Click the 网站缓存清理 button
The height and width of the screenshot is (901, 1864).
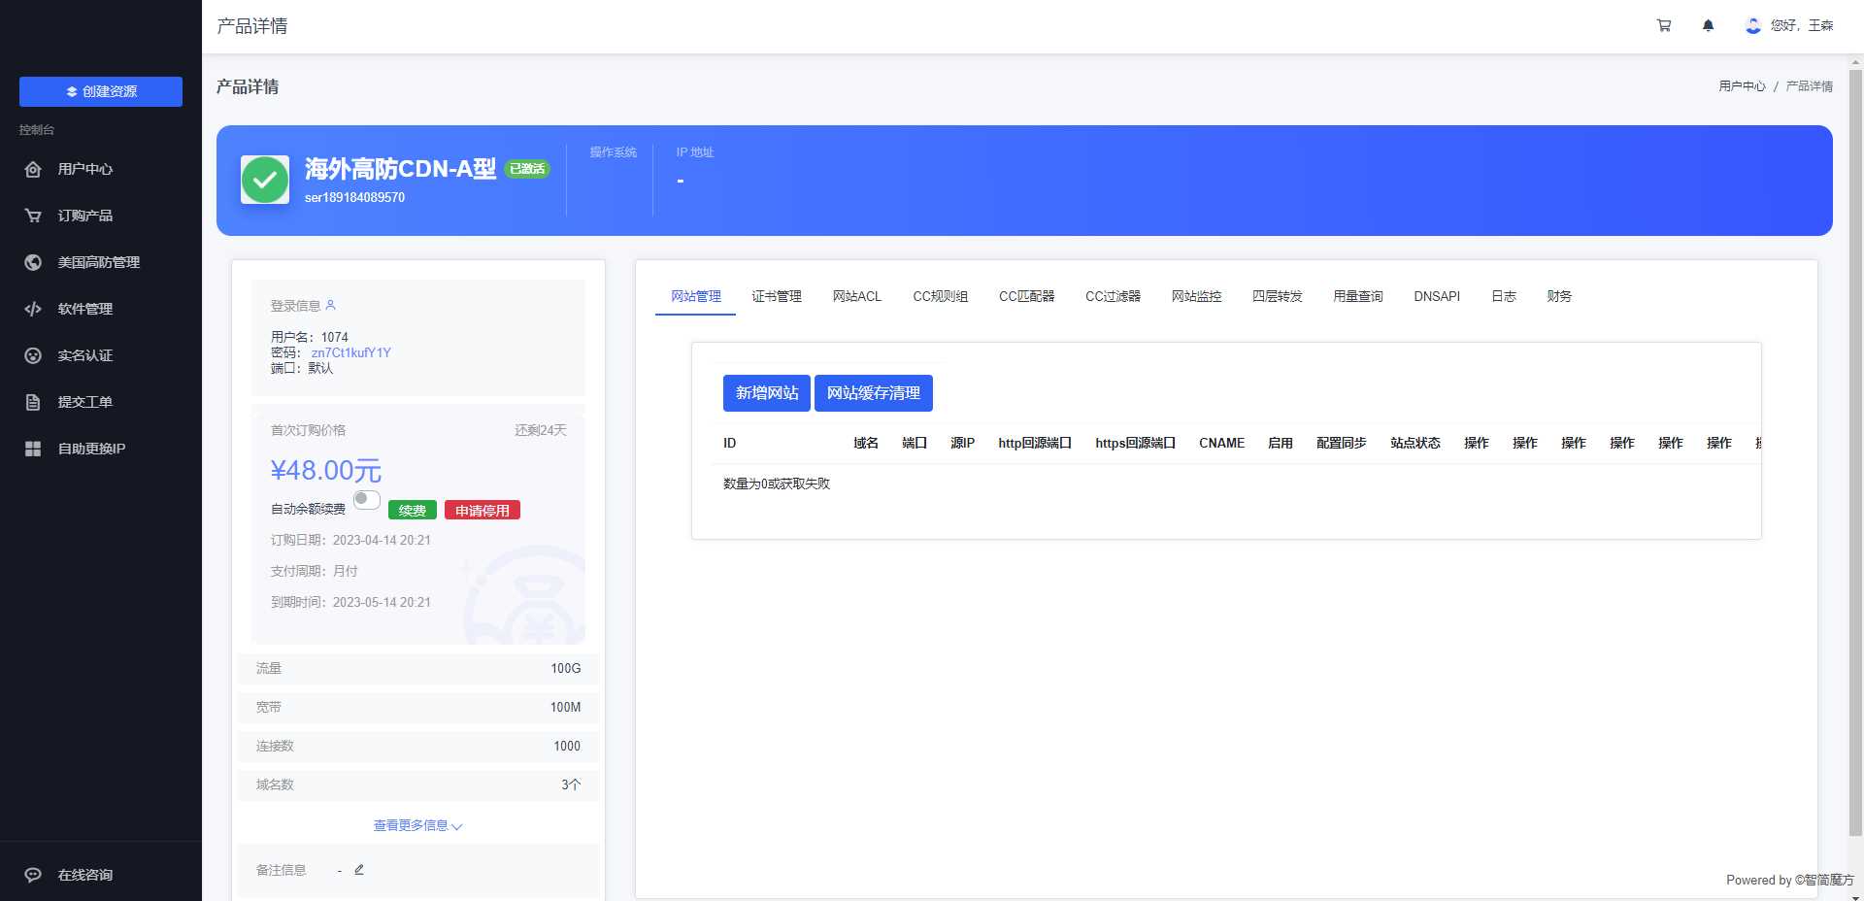(875, 393)
